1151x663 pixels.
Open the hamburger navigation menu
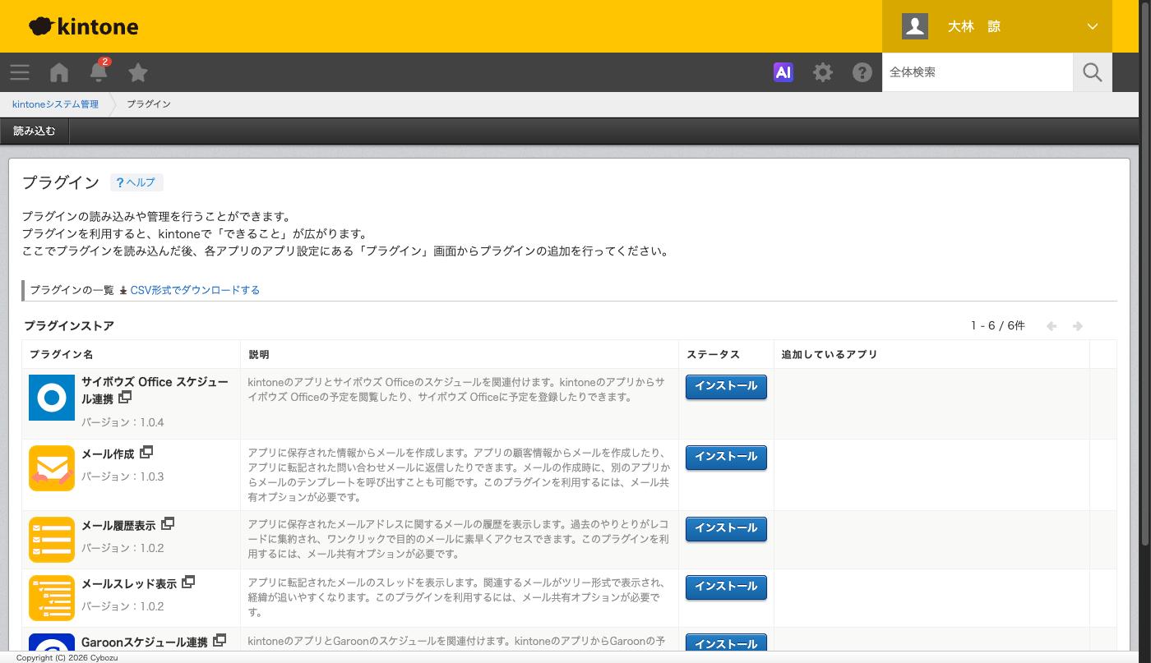[20, 72]
